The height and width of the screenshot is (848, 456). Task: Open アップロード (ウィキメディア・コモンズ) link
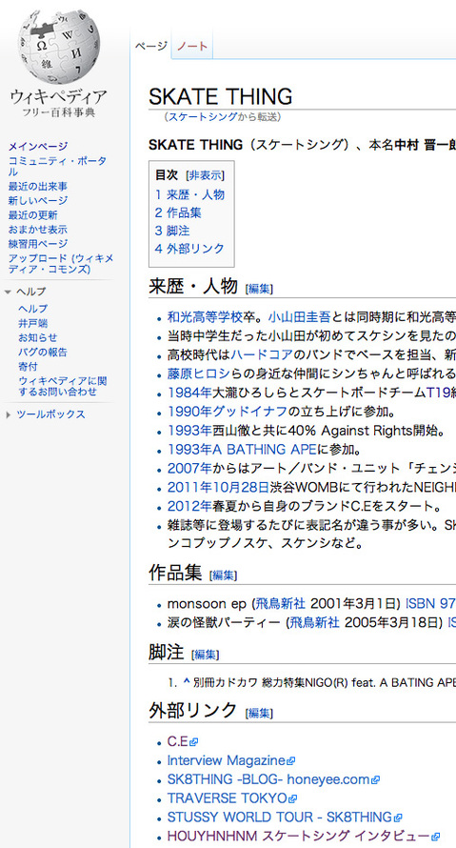(x=61, y=264)
